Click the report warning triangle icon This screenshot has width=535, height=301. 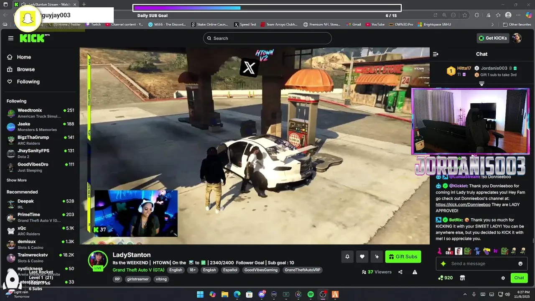pyautogui.click(x=415, y=272)
